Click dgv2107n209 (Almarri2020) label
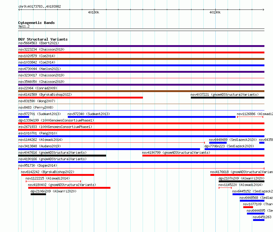 click(x=241, y=178)
